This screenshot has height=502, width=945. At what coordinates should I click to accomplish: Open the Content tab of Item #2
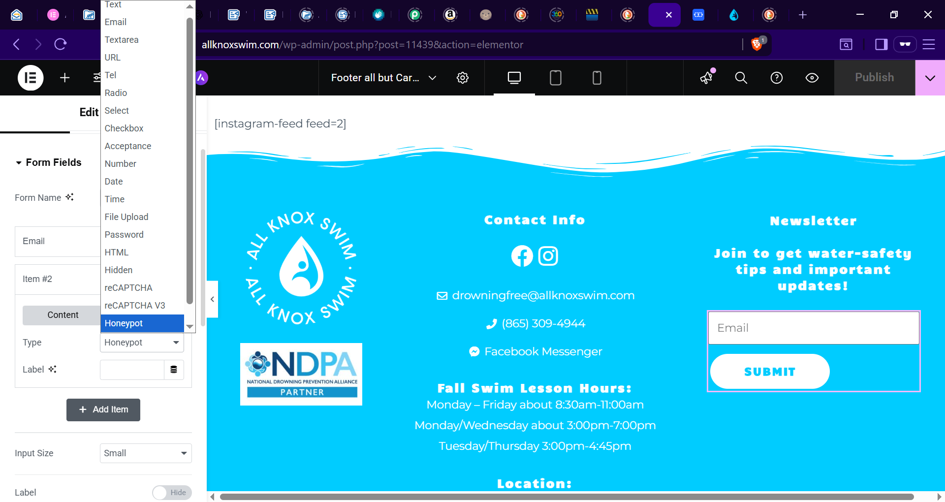(62, 315)
